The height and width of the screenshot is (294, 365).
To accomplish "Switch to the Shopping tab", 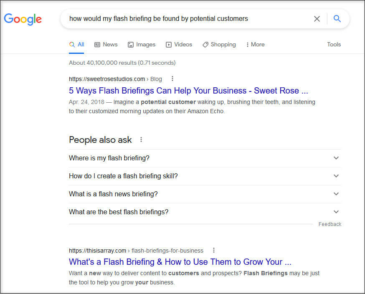I will pyautogui.click(x=219, y=44).
